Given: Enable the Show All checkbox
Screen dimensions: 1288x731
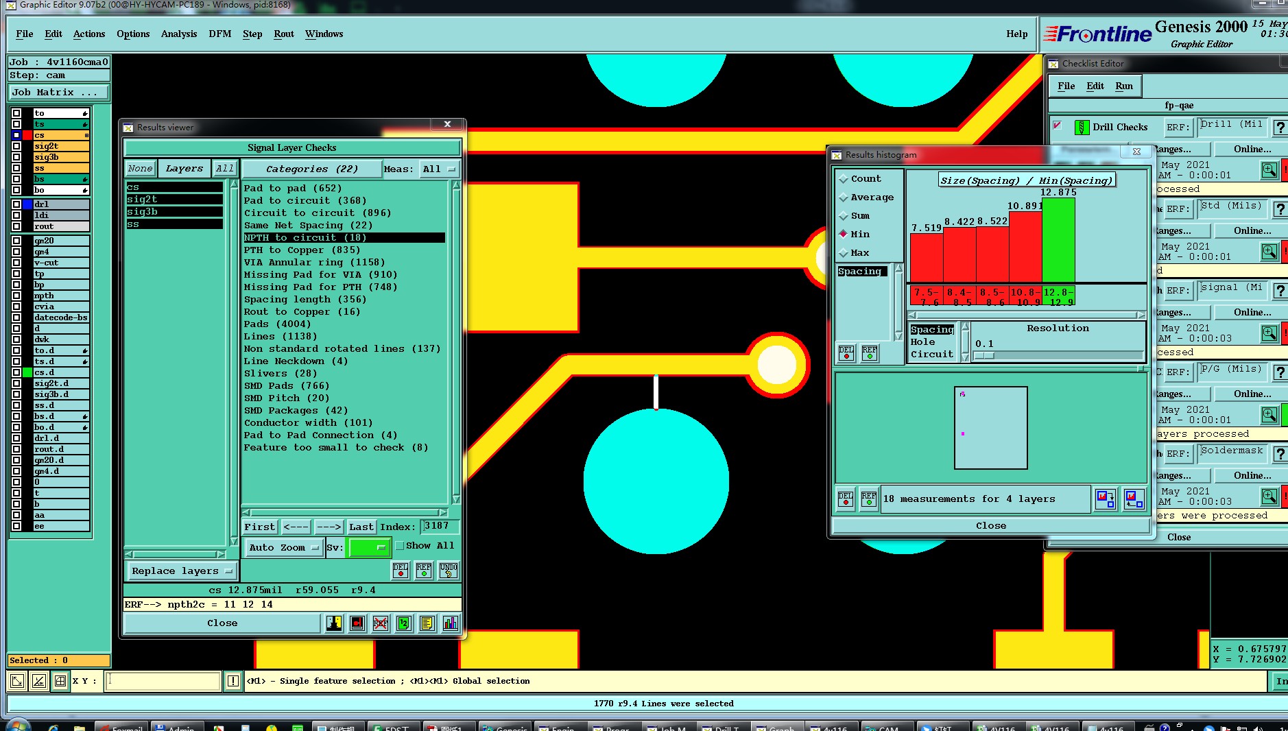Looking at the screenshot, I should point(400,546).
